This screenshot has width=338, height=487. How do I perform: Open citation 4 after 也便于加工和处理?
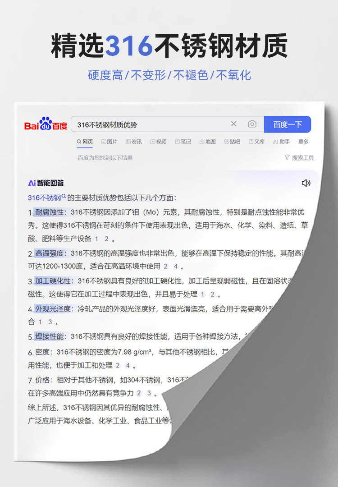point(128,366)
